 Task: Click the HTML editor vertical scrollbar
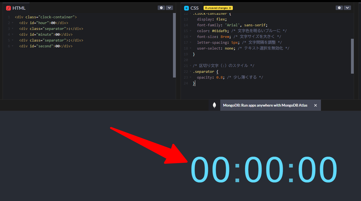174,45
